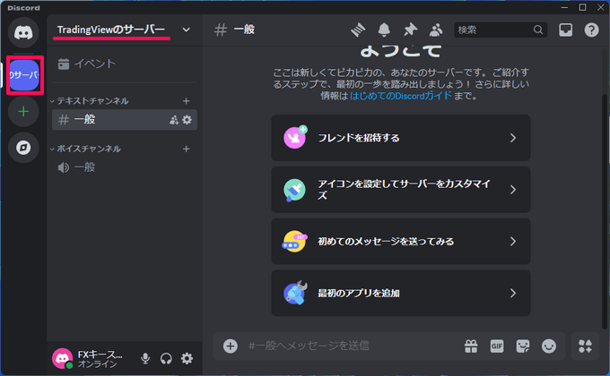Open the emoji picker smiley

pos(549,346)
